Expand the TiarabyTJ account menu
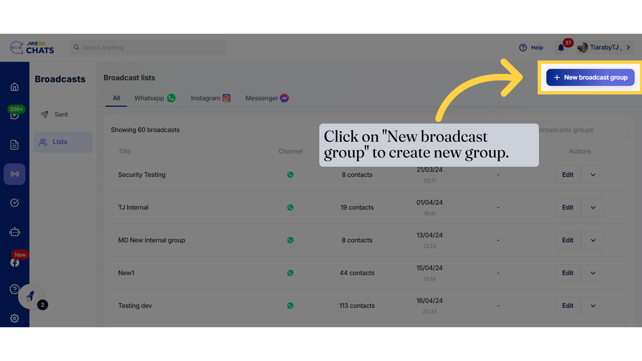Viewport: 642px width, 361px height. [x=605, y=47]
